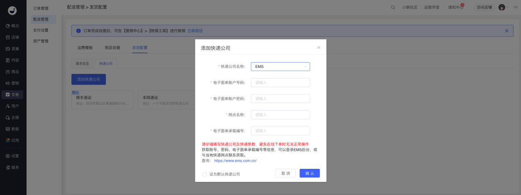Screen dimensions: 521x195
Task: Open 数据 data section in sidebar
Action: (12, 129)
